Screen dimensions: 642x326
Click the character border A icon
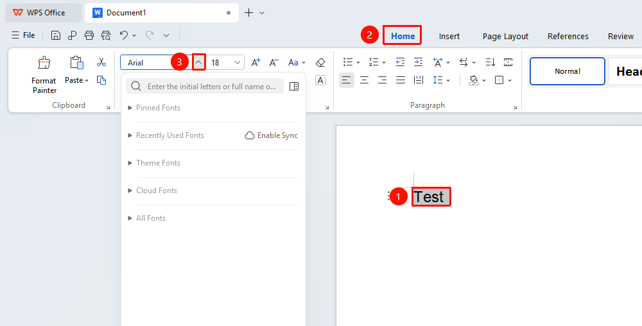tap(320, 80)
